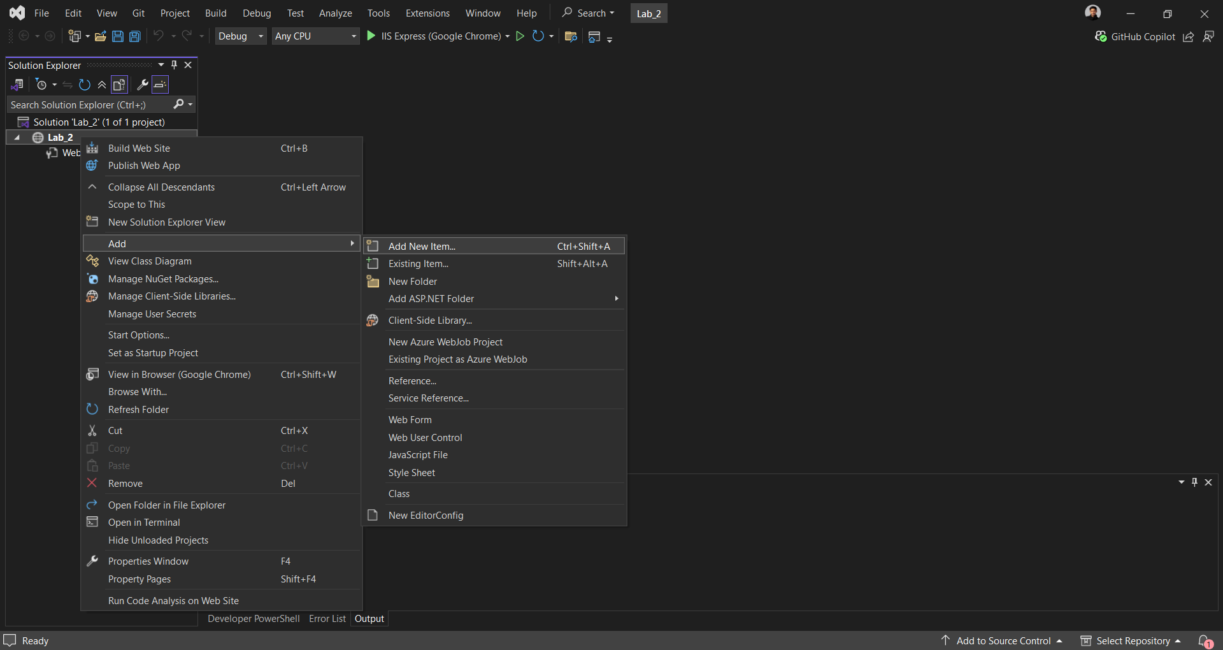Open Solution Explorer window options dropdown

[161, 65]
